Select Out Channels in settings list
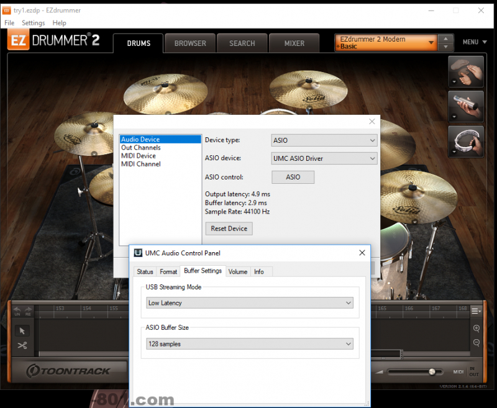497x408 pixels. 141,148
